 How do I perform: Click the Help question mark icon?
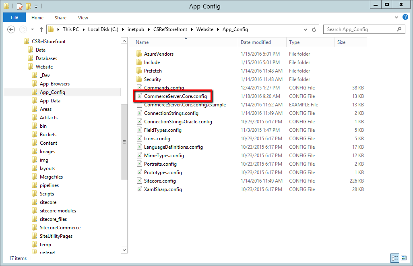click(x=405, y=17)
